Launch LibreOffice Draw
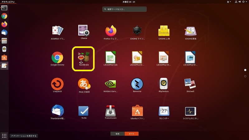This screenshot has height=140, width=249. coord(137,59)
